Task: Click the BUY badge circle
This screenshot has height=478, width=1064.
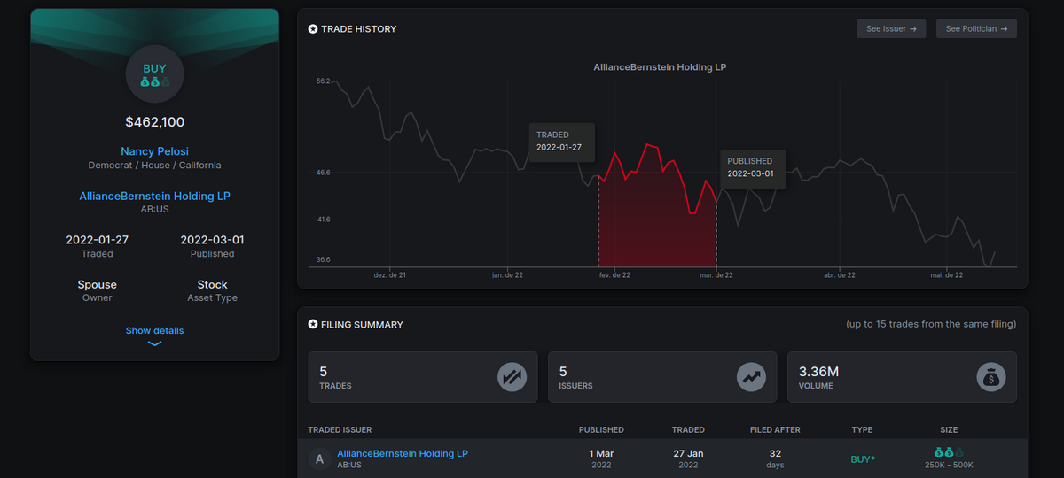Action: pyautogui.click(x=154, y=74)
